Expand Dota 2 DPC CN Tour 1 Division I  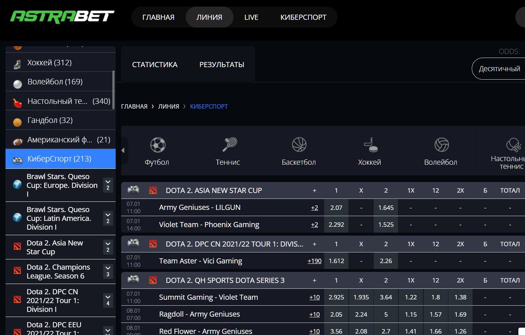108,300
